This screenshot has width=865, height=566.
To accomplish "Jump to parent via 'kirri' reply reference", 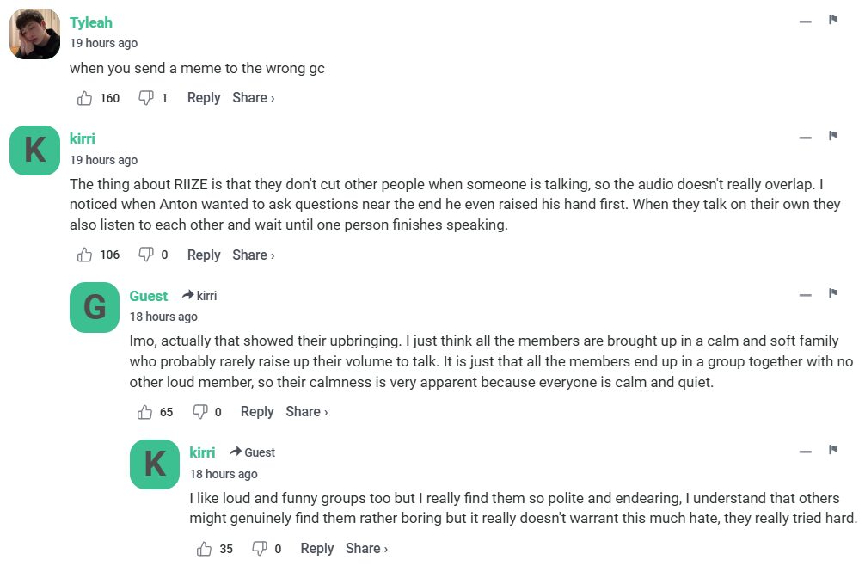I will tap(199, 296).
